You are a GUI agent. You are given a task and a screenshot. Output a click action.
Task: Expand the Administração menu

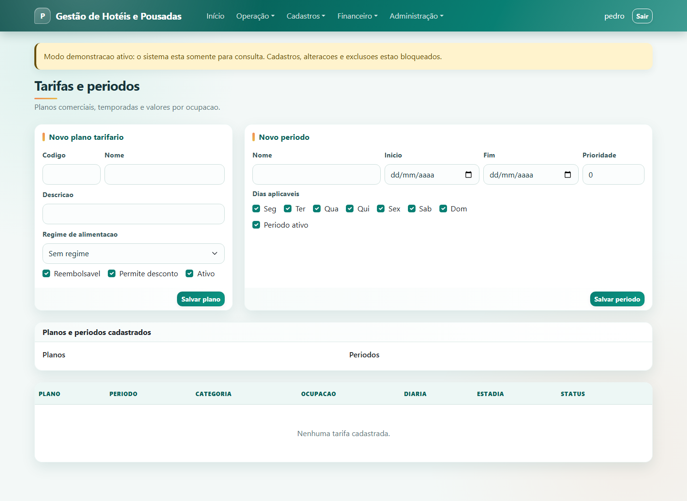[416, 16]
